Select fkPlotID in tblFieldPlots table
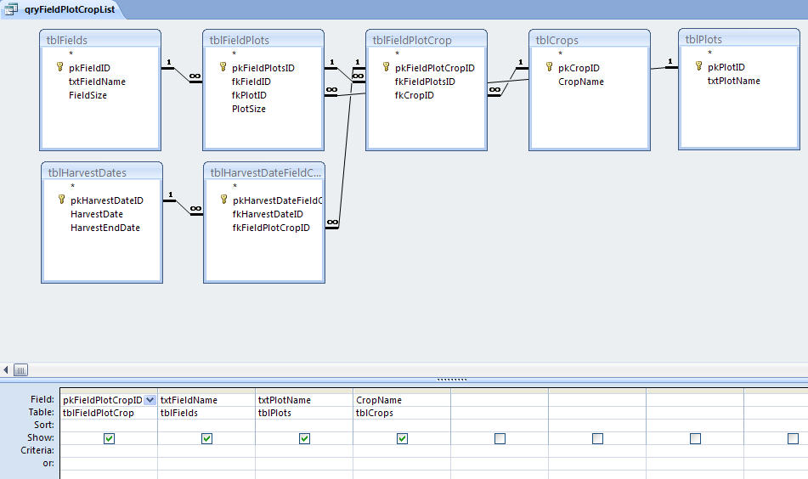808x479 pixels. pos(249,95)
